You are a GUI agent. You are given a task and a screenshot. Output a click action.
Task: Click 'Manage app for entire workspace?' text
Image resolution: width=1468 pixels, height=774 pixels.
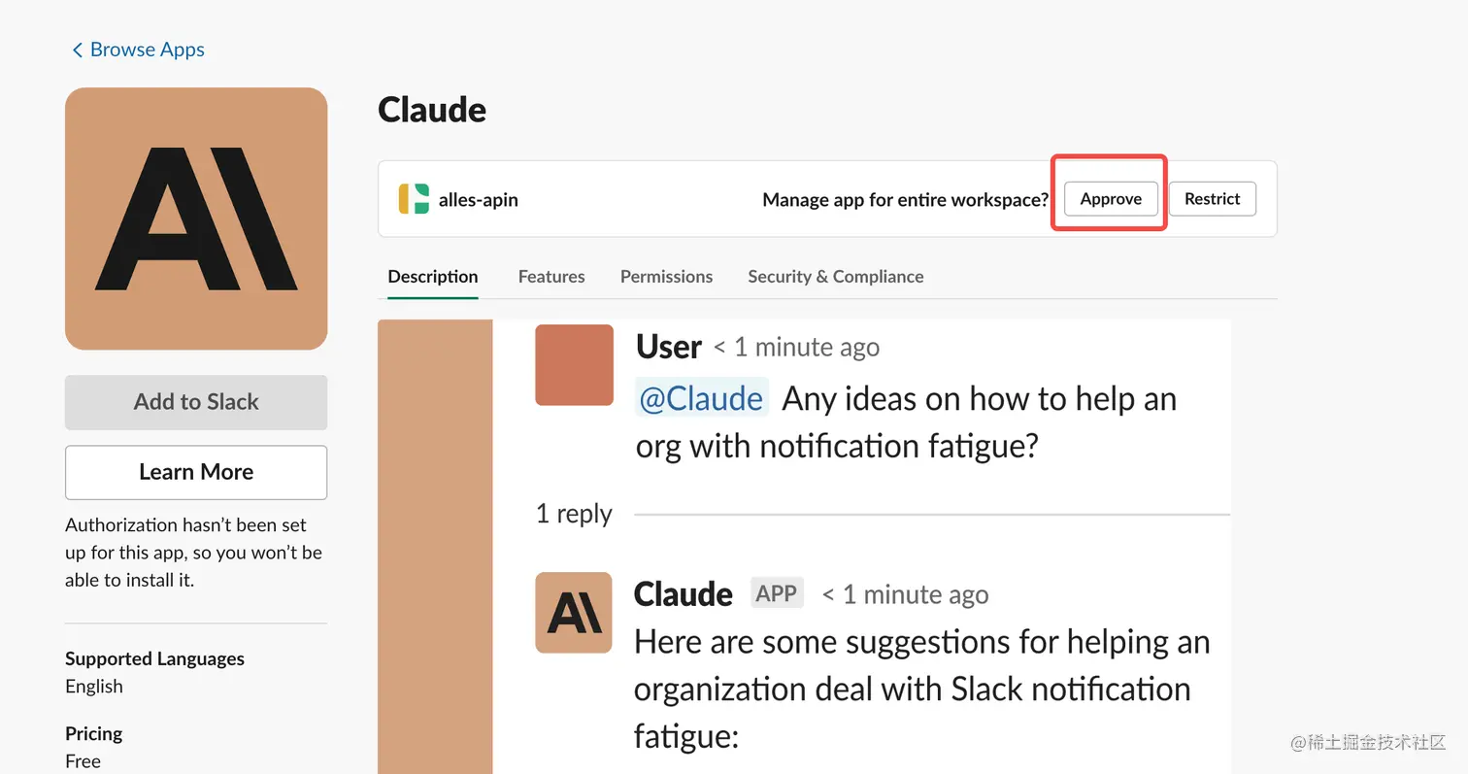[906, 200]
